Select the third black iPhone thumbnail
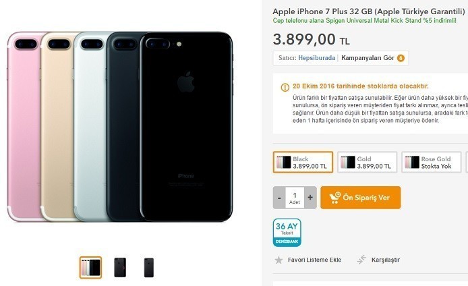This screenshot has width=468, height=286. (149, 268)
